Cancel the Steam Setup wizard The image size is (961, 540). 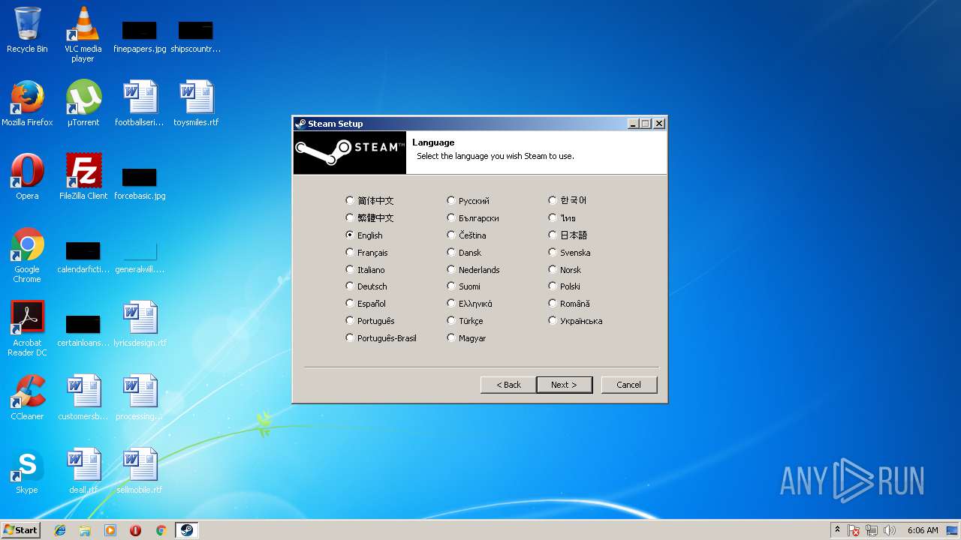point(629,385)
